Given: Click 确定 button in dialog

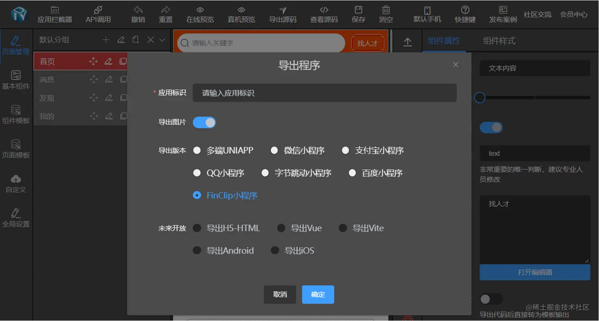Looking at the screenshot, I should (318, 294).
